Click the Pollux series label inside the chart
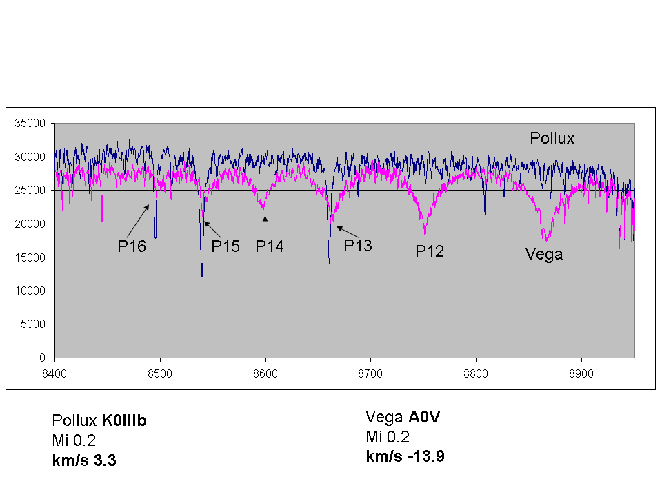The image size is (662, 497). pyautogui.click(x=552, y=138)
